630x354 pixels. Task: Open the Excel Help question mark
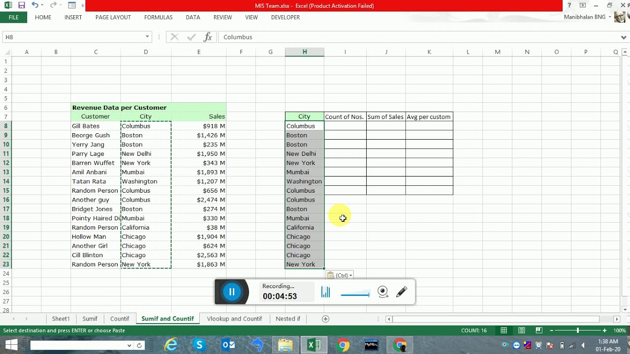click(x=569, y=5)
